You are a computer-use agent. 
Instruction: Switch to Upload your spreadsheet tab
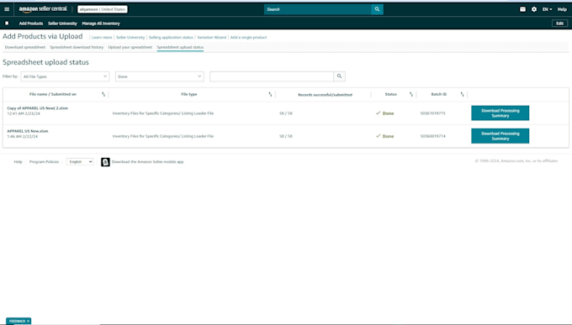130,47
